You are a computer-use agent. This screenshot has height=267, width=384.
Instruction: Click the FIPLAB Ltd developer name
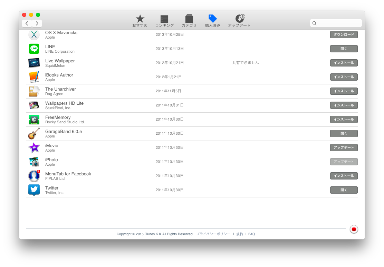tap(55, 178)
